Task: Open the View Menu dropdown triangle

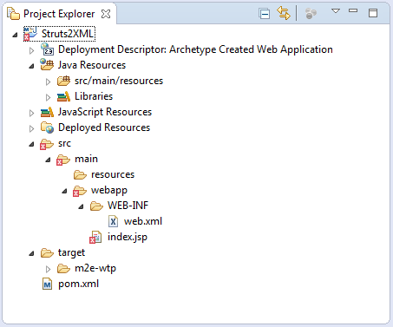Action: (336, 11)
